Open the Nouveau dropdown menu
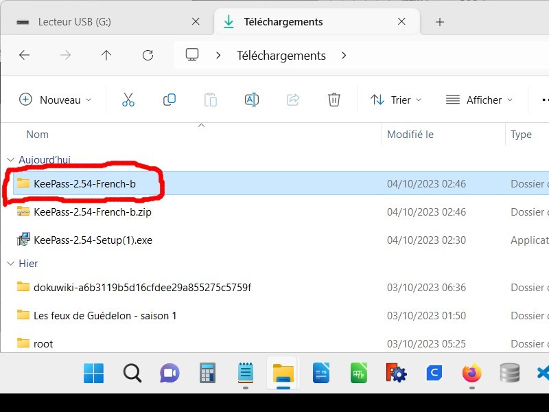This screenshot has width=549, height=412. [55, 100]
